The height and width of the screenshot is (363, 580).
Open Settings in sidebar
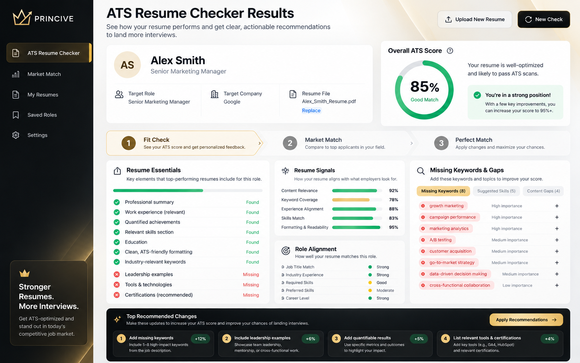click(49, 135)
